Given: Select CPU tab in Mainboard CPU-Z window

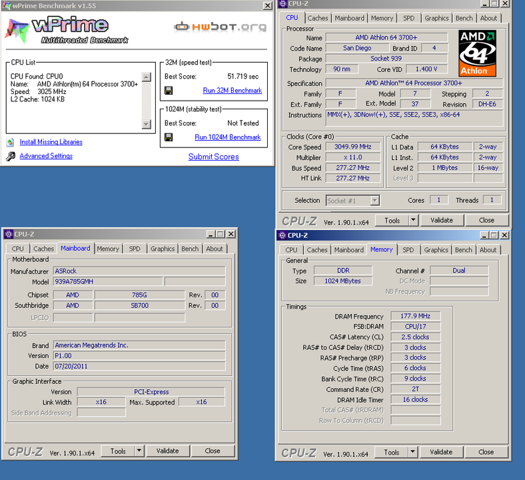Looking at the screenshot, I should pos(18,249).
